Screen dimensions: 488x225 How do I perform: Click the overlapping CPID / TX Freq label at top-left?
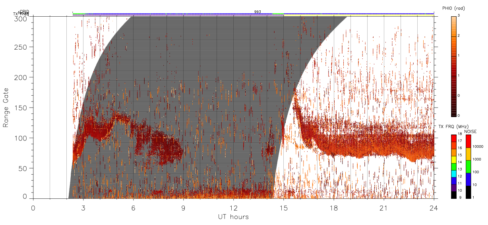(21, 13)
